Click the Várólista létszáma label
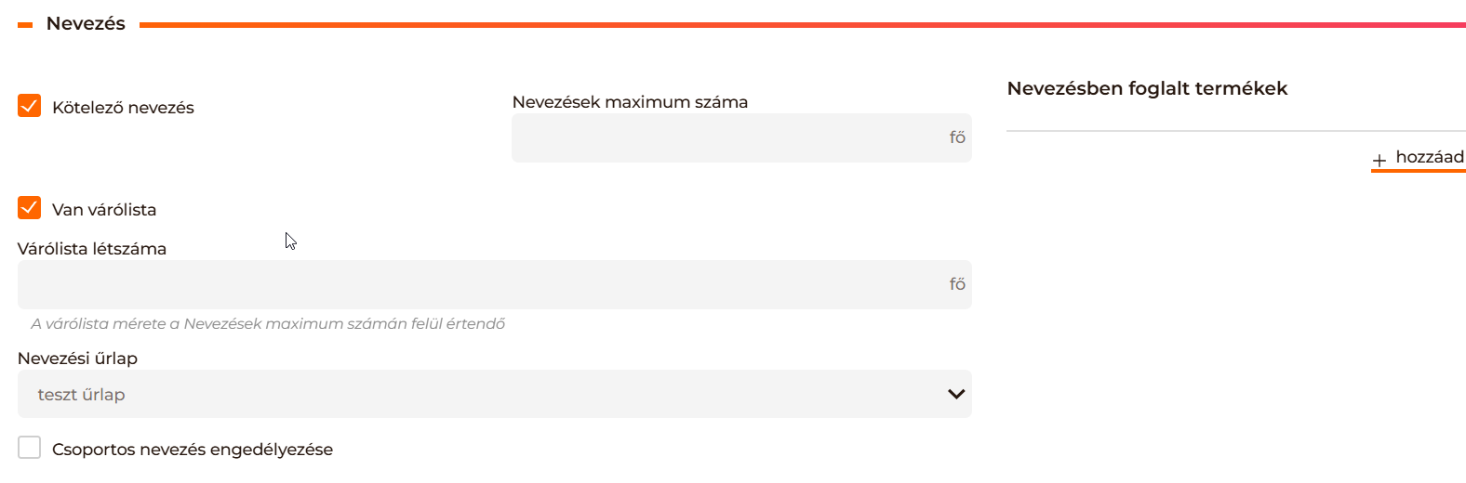The image size is (1466, 483). point(92,249)
